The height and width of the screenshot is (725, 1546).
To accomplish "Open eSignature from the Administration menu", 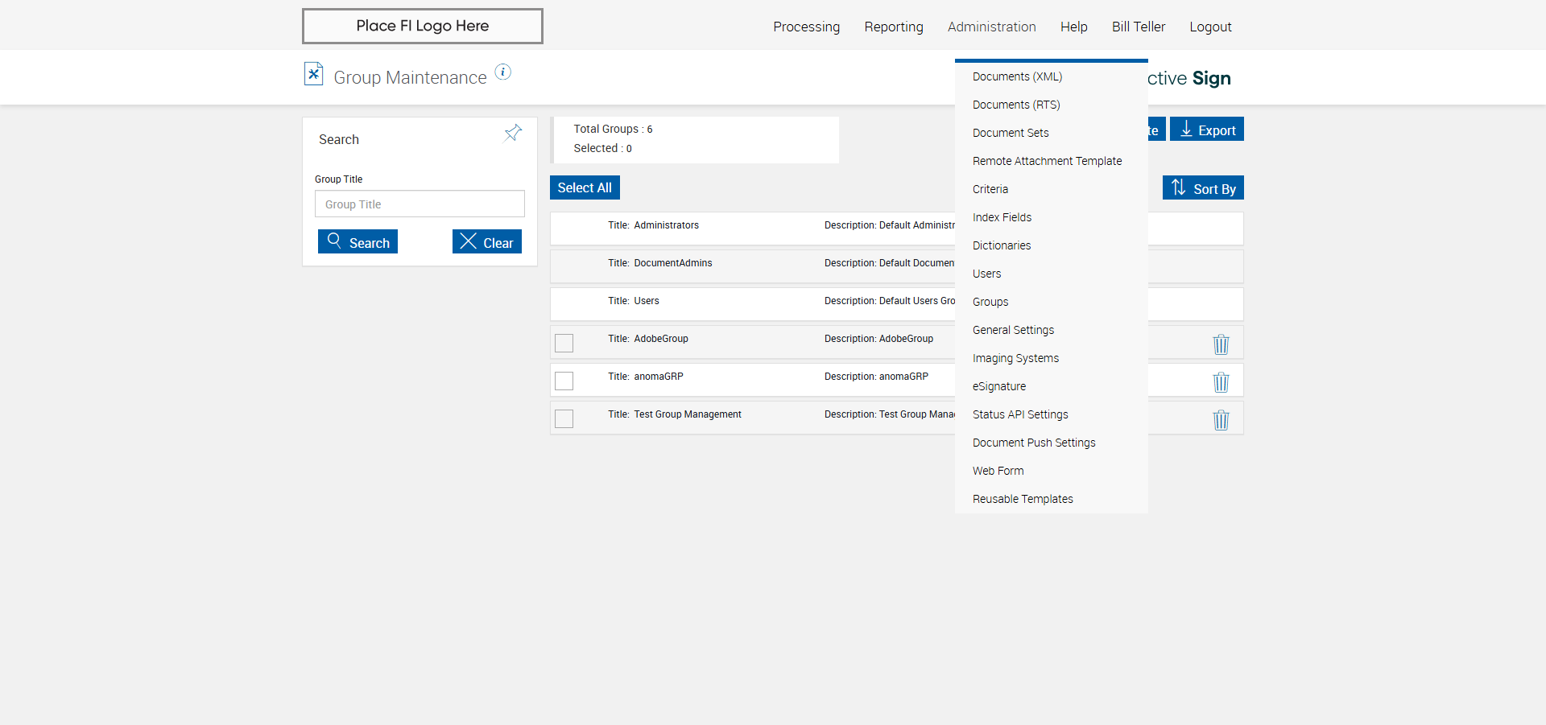I will tap(998, 386).
